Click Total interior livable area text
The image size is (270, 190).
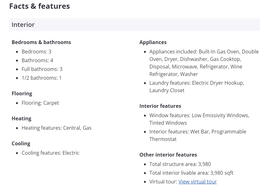click(191, 173)
